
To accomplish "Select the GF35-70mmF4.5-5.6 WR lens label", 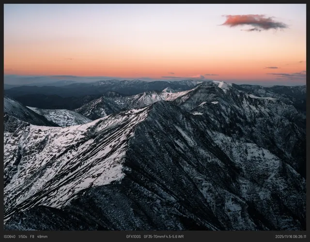I will pyautogui.click(x=164, y=237).
